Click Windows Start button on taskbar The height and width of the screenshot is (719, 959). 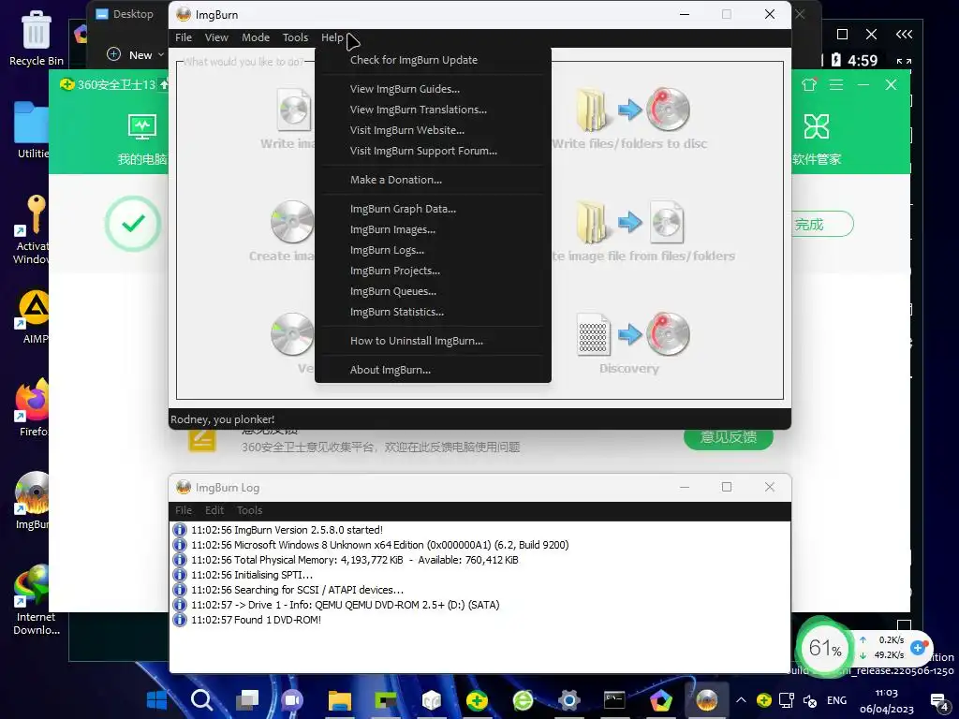(x=156, y=700)
